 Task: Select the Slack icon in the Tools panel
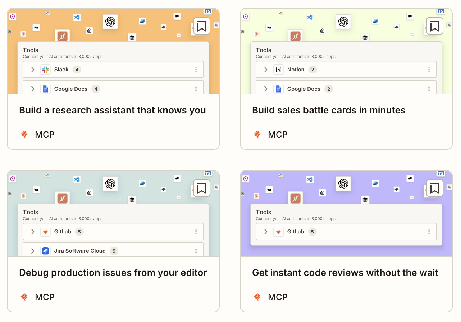pos(46,69)
